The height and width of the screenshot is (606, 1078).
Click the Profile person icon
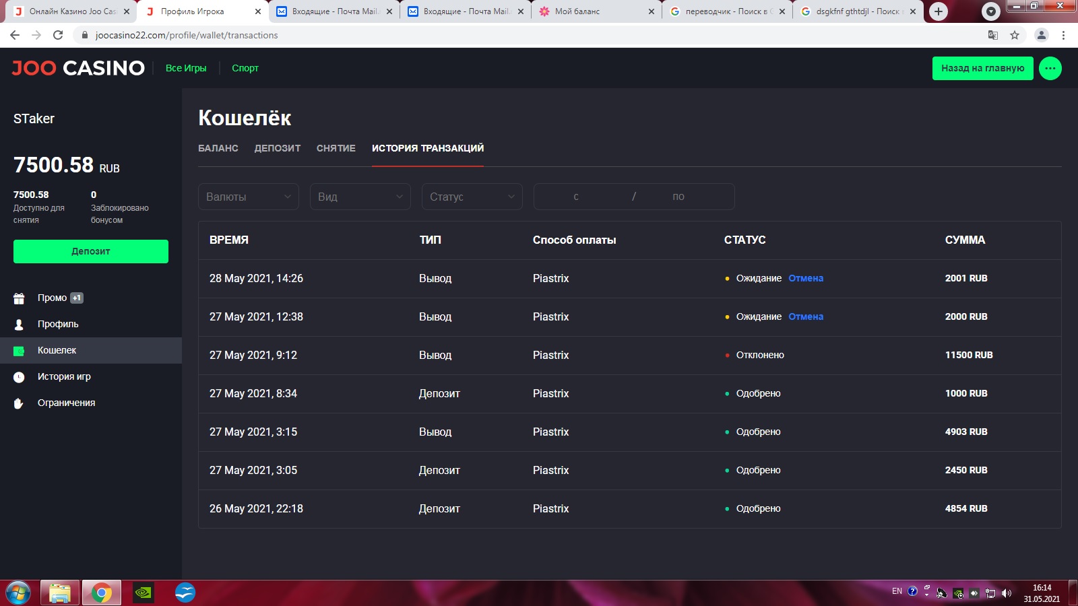tap(19, 325)
